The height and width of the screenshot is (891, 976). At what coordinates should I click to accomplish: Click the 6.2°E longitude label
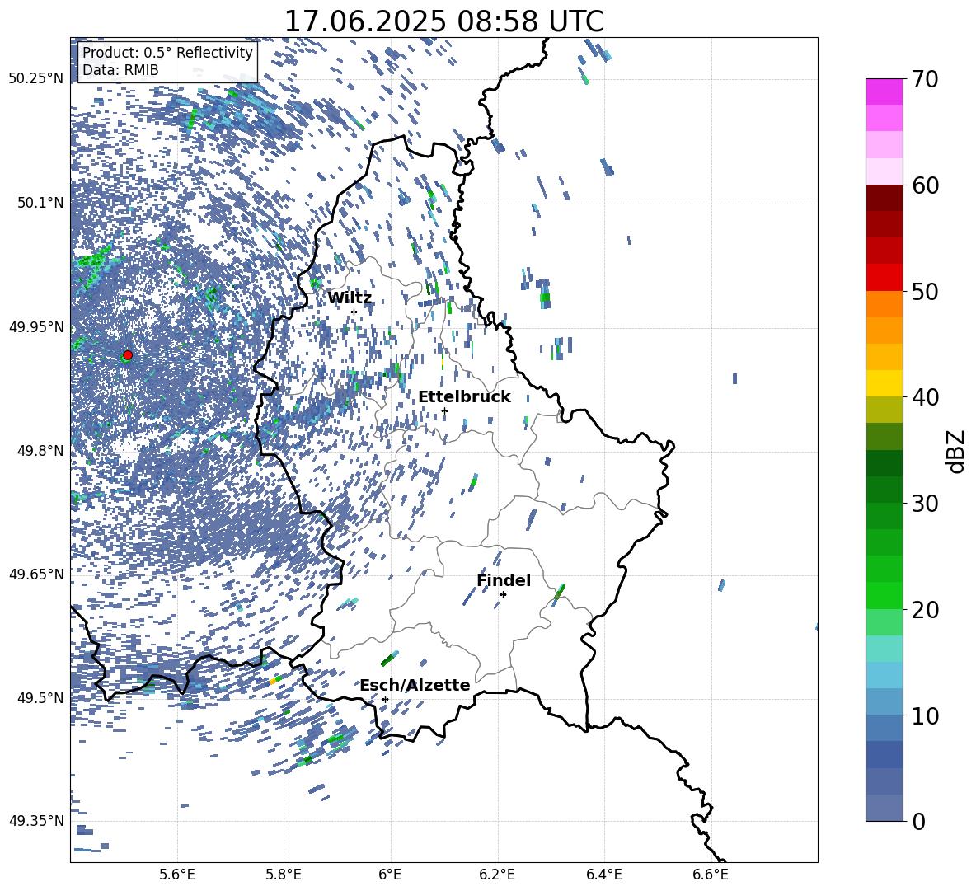coord(497,875)
